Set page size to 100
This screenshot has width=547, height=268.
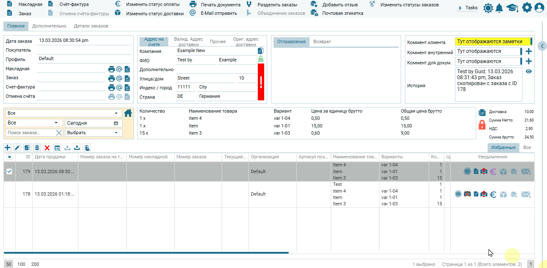pos(21,264)
